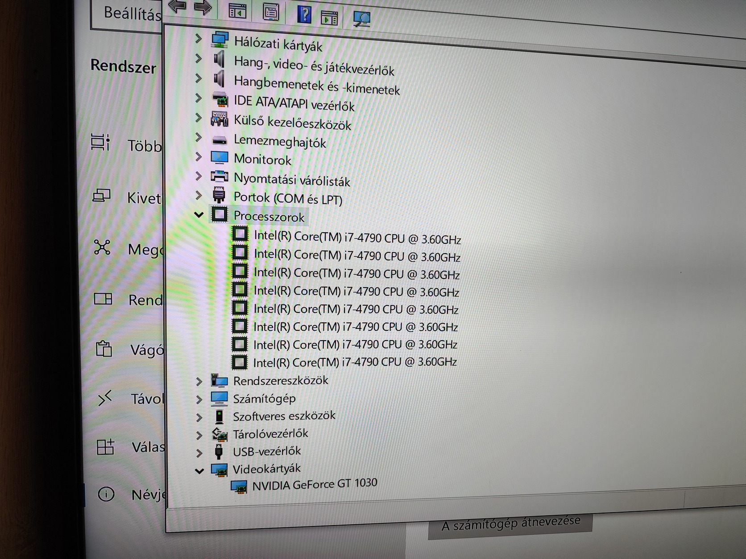Expand the Portok (COM és LPT) node
Viewport: 746px width, 559px height.
pos(199,195)
